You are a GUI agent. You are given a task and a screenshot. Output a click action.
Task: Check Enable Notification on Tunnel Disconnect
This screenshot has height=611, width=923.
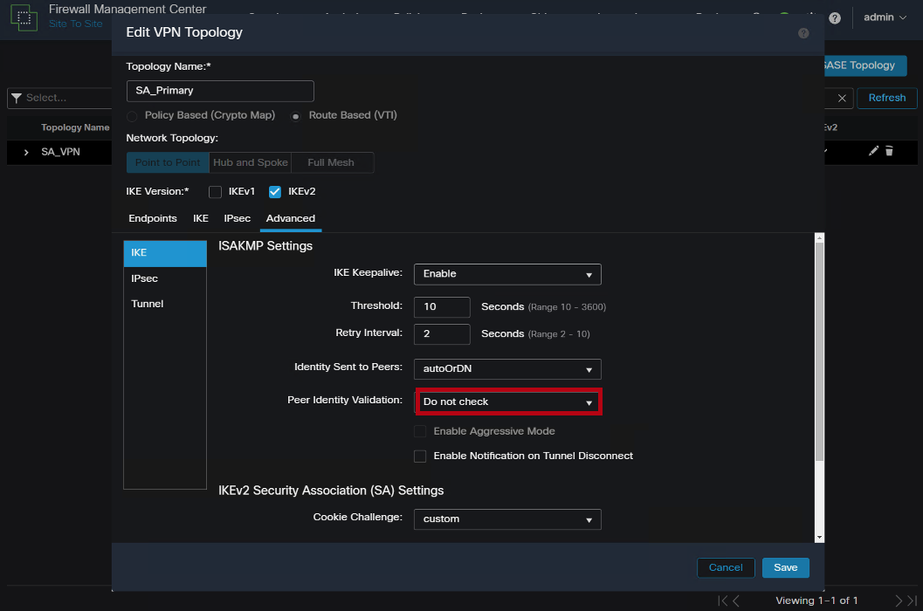tap(420, 456)
